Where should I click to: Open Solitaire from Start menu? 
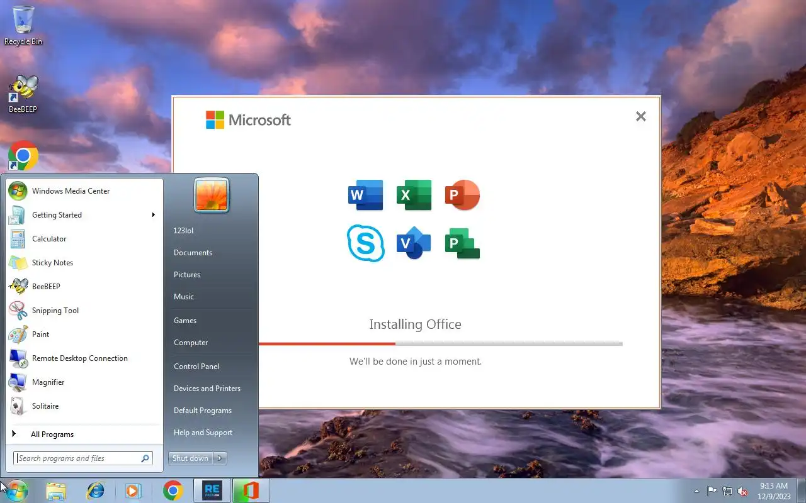(84, 406)
